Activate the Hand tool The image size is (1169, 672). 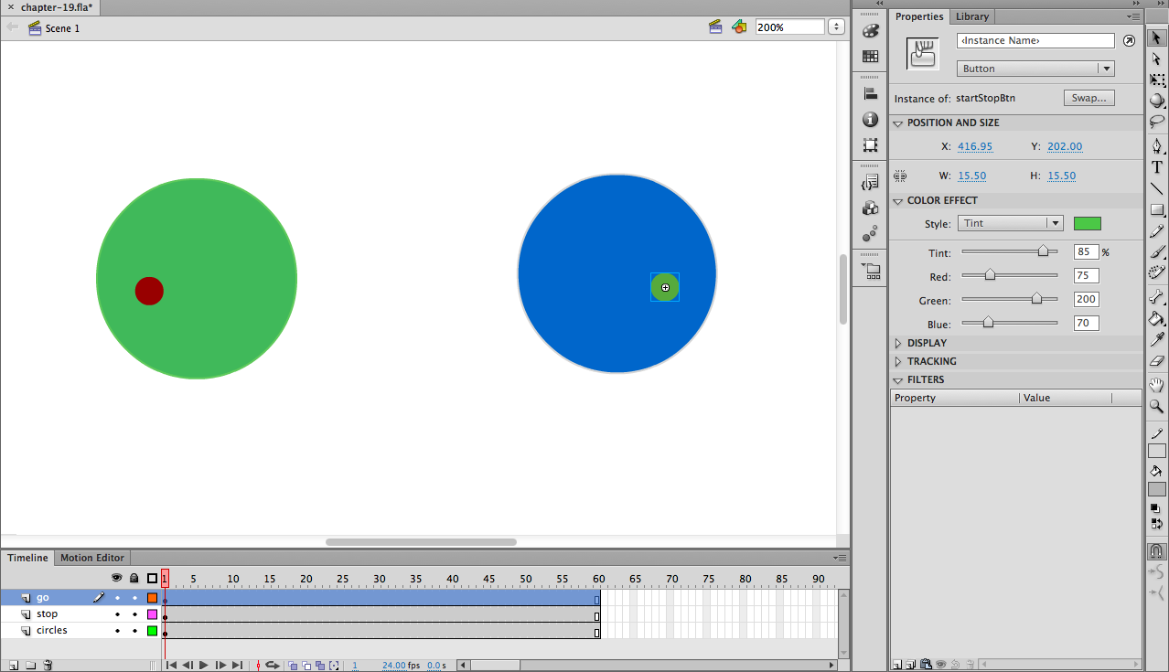click(1157, 384)
